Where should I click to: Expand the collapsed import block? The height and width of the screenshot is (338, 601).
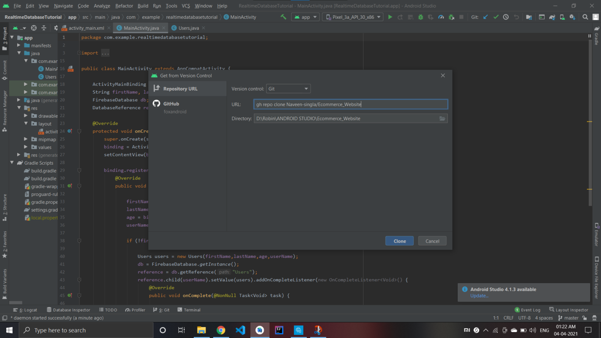(x=79, y=53)
